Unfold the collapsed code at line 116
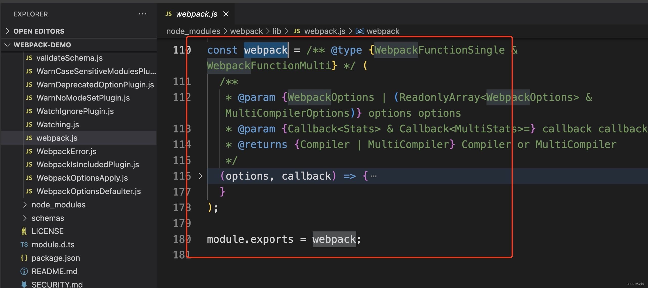 201,176
